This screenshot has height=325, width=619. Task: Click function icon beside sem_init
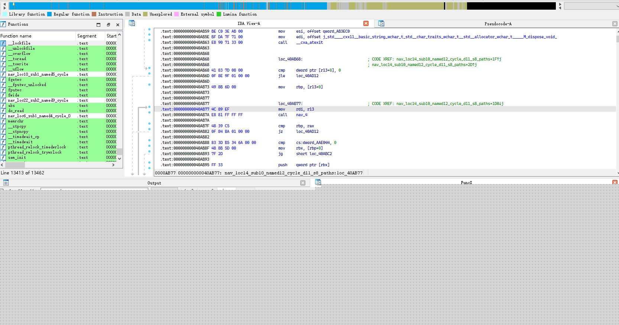pyautogui.click(x=3, y=157)
